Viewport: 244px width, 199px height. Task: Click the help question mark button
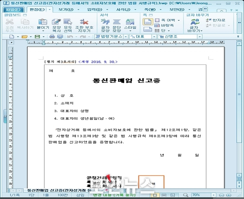(x=231, y=10)
